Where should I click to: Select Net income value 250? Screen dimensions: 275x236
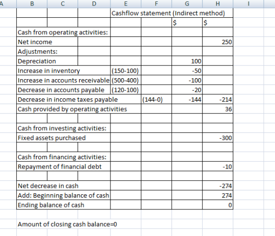pyautogui.click(x=218, y=42)
